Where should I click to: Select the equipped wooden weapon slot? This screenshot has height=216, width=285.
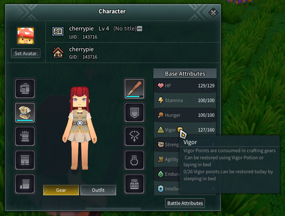click(x=134, y=89)
